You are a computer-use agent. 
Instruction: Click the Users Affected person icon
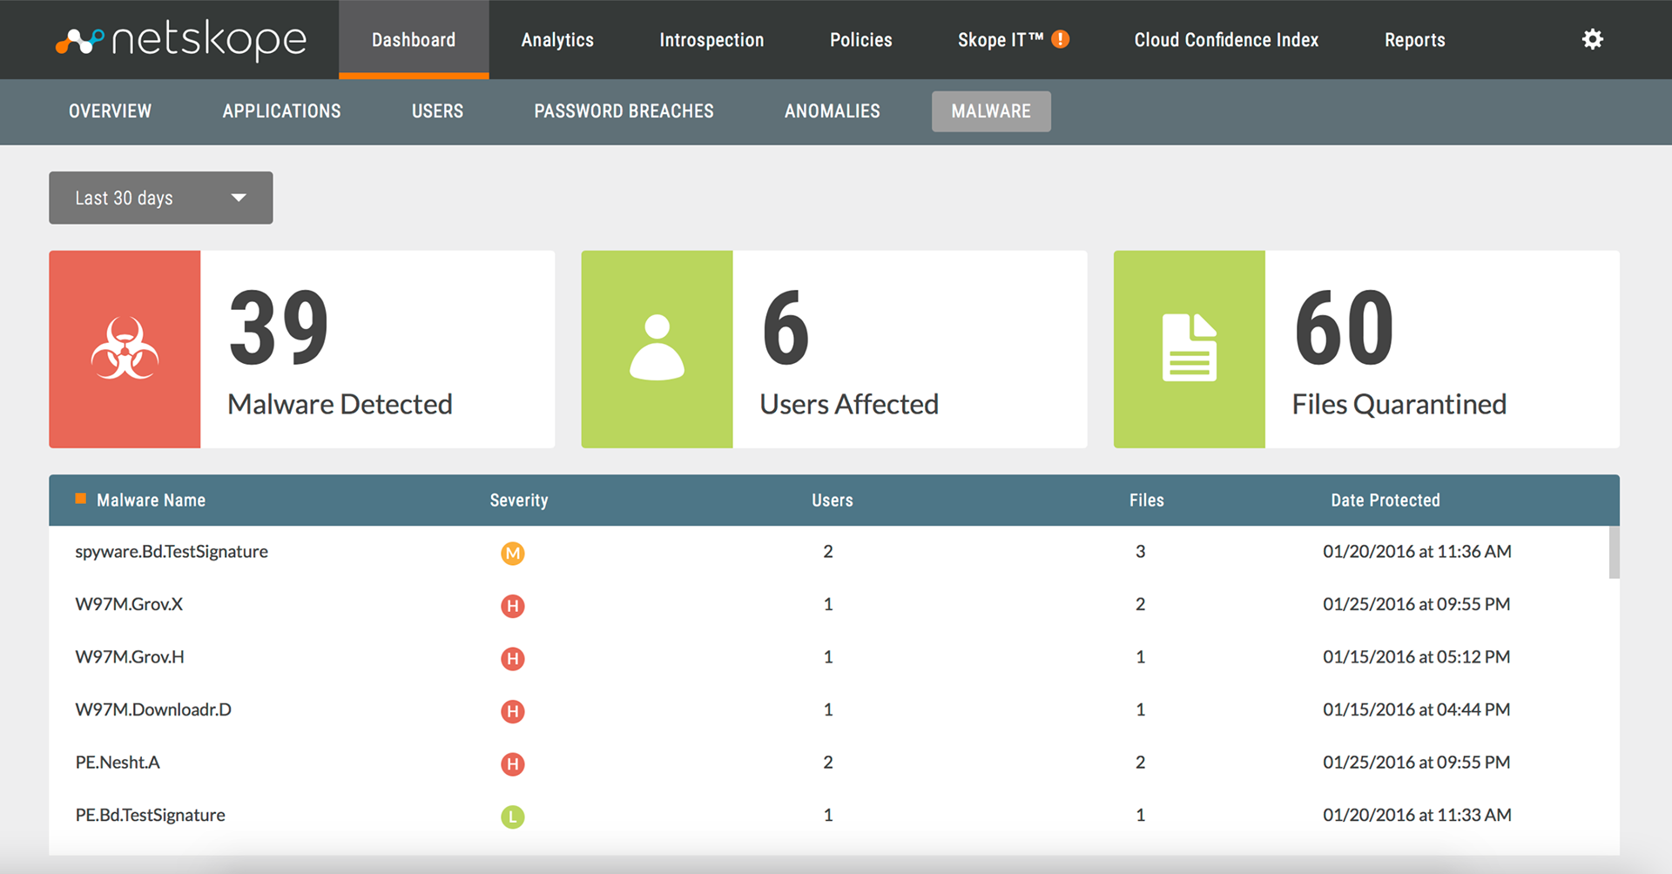pyautogui.click(x=657, y=347)
